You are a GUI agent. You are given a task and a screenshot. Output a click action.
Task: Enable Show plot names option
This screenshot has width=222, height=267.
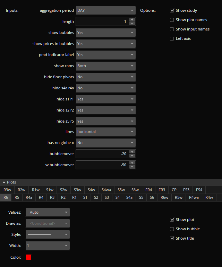pyautogui.click(x=172, y=20)
